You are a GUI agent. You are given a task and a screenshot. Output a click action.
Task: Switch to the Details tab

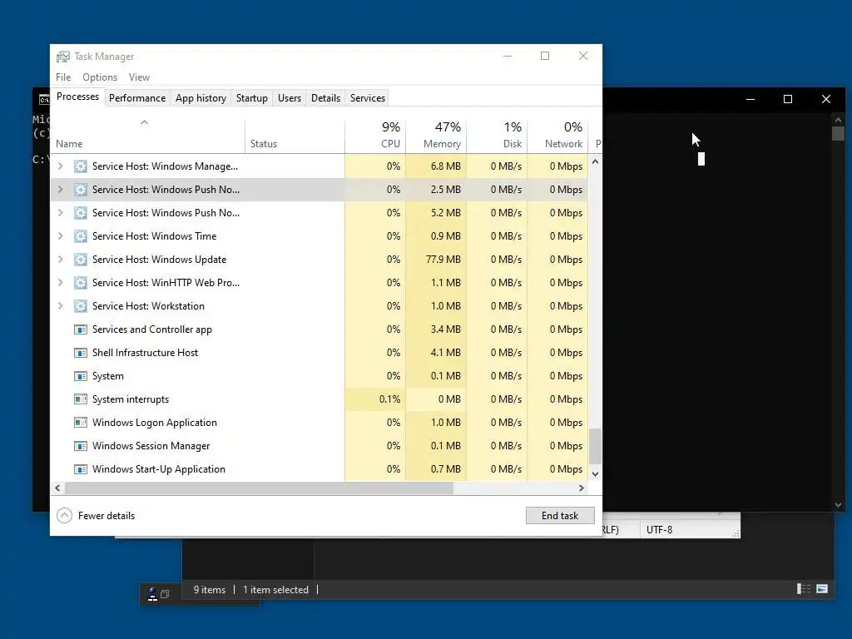[325, 98]
